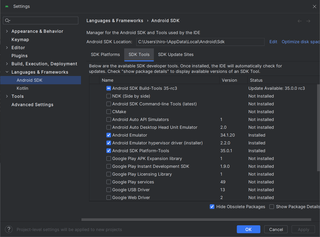
Task: Click the forward navigation arrow
Action: click(x=308, y=21)
